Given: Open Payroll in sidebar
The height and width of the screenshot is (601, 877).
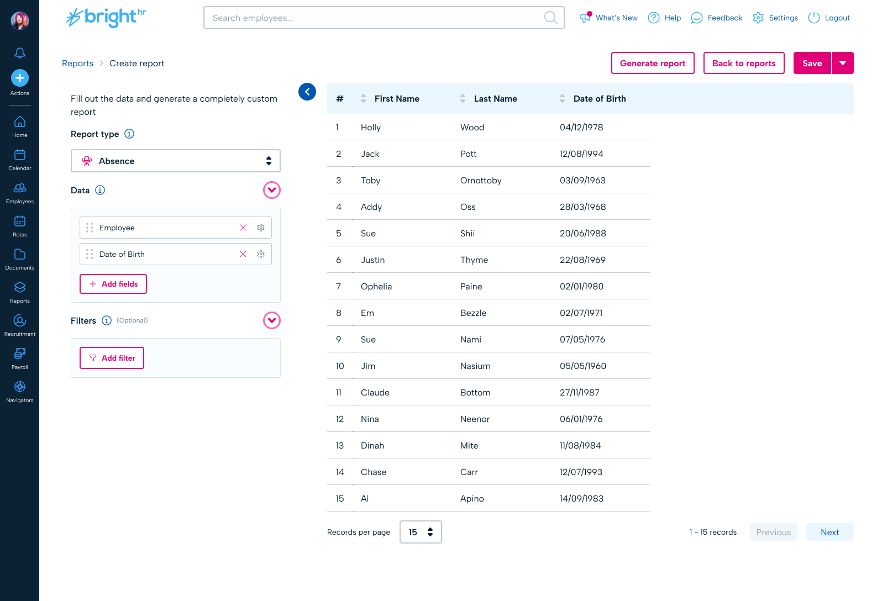Looking at the screenshot, I should [20, 359].
